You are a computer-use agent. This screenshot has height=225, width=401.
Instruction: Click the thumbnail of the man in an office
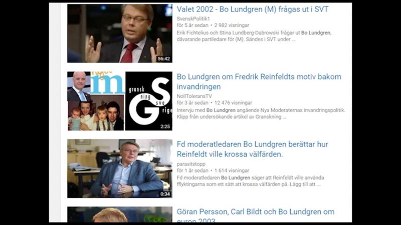coord(120,168)
